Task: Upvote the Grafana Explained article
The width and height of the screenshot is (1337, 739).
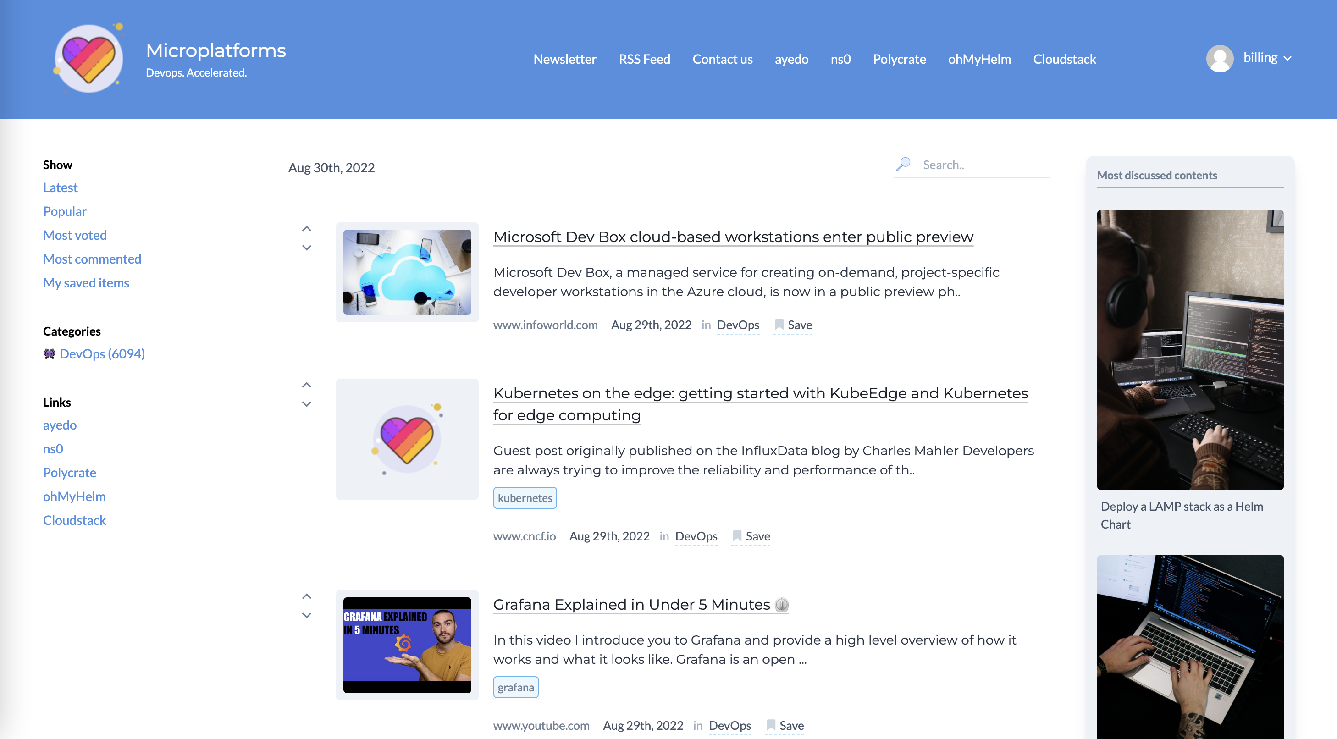Action: point(307,596)
